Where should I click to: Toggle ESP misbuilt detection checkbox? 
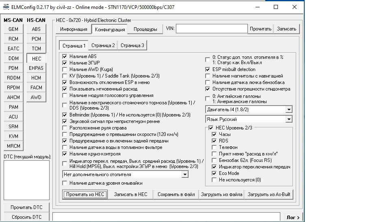[208, 69]
